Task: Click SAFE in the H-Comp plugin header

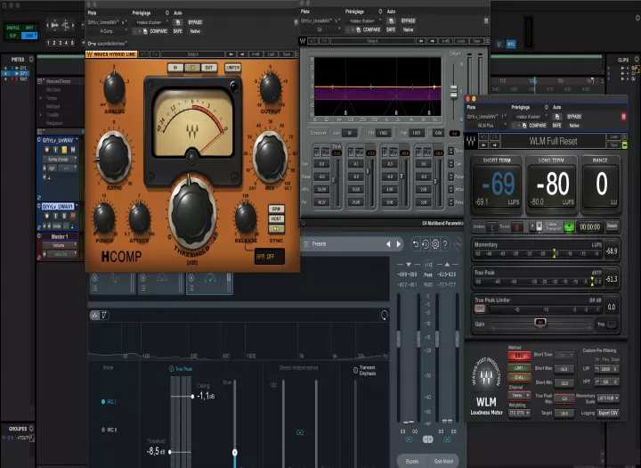Action: coord(177,31)
